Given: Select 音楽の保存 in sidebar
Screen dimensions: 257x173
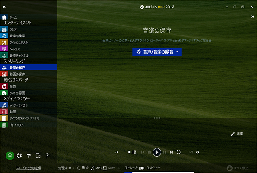Looking at the screenshot, I should 29,68.
